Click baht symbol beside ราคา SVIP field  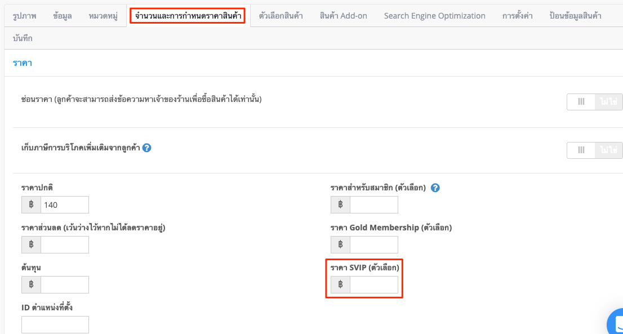click(340, 284)
